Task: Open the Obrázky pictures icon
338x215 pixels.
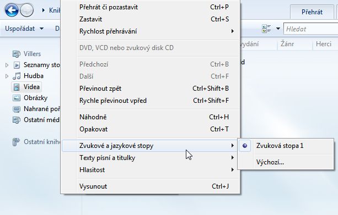Action: coord(17,98)
